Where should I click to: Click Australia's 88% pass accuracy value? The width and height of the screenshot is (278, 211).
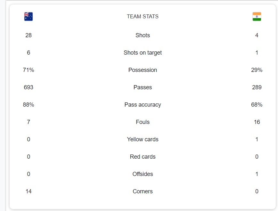click(x=29, y=105)
